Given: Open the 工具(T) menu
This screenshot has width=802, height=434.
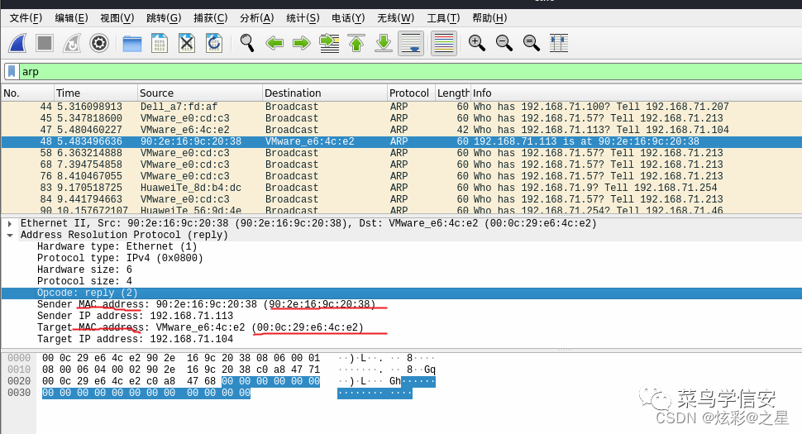Looking at the screenshot, I should [443, 18].
